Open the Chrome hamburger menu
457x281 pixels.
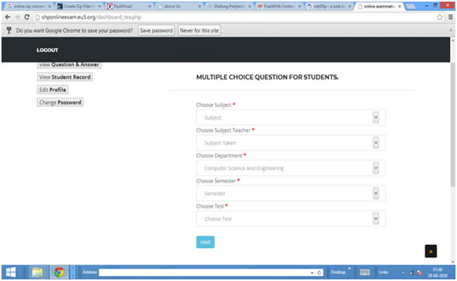pyautogui.click(x=450, y=18)
